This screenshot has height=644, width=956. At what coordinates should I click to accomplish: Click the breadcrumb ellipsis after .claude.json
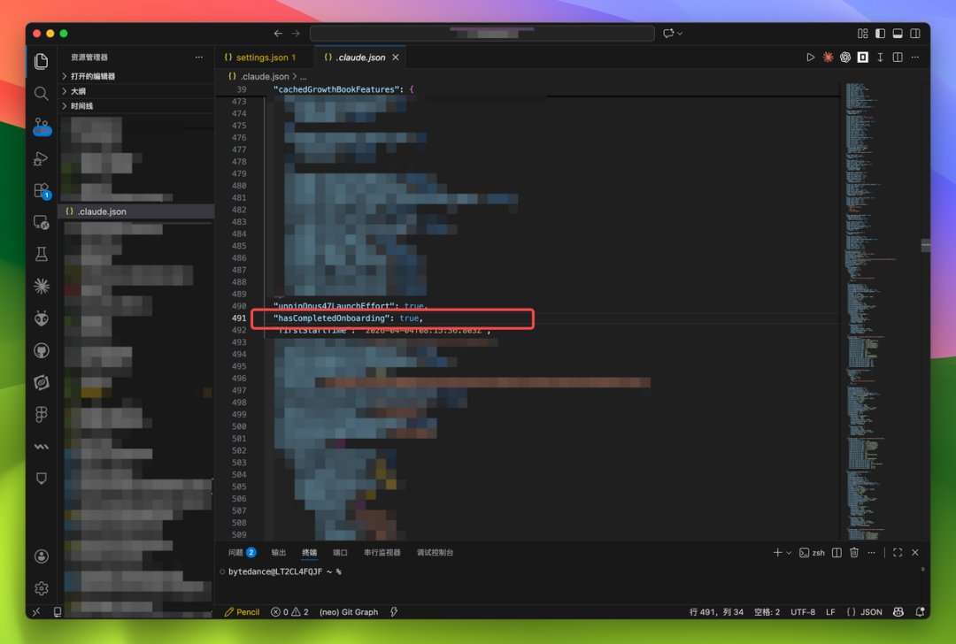pos(303,77)
